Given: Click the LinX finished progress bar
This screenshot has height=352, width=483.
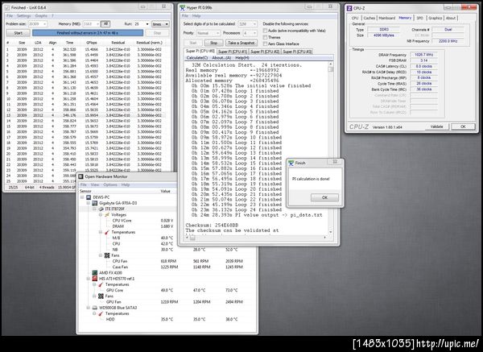Looking at the screenshot, I should (88, 33).
